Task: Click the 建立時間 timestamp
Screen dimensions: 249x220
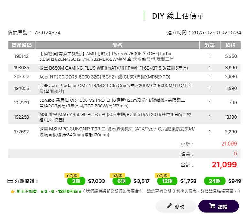Action: point(204,32)
